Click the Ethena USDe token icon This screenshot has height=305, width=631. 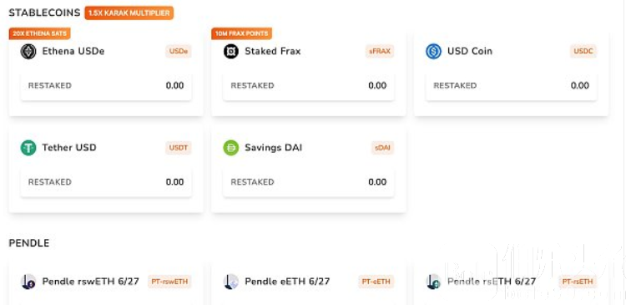(28, 52)
